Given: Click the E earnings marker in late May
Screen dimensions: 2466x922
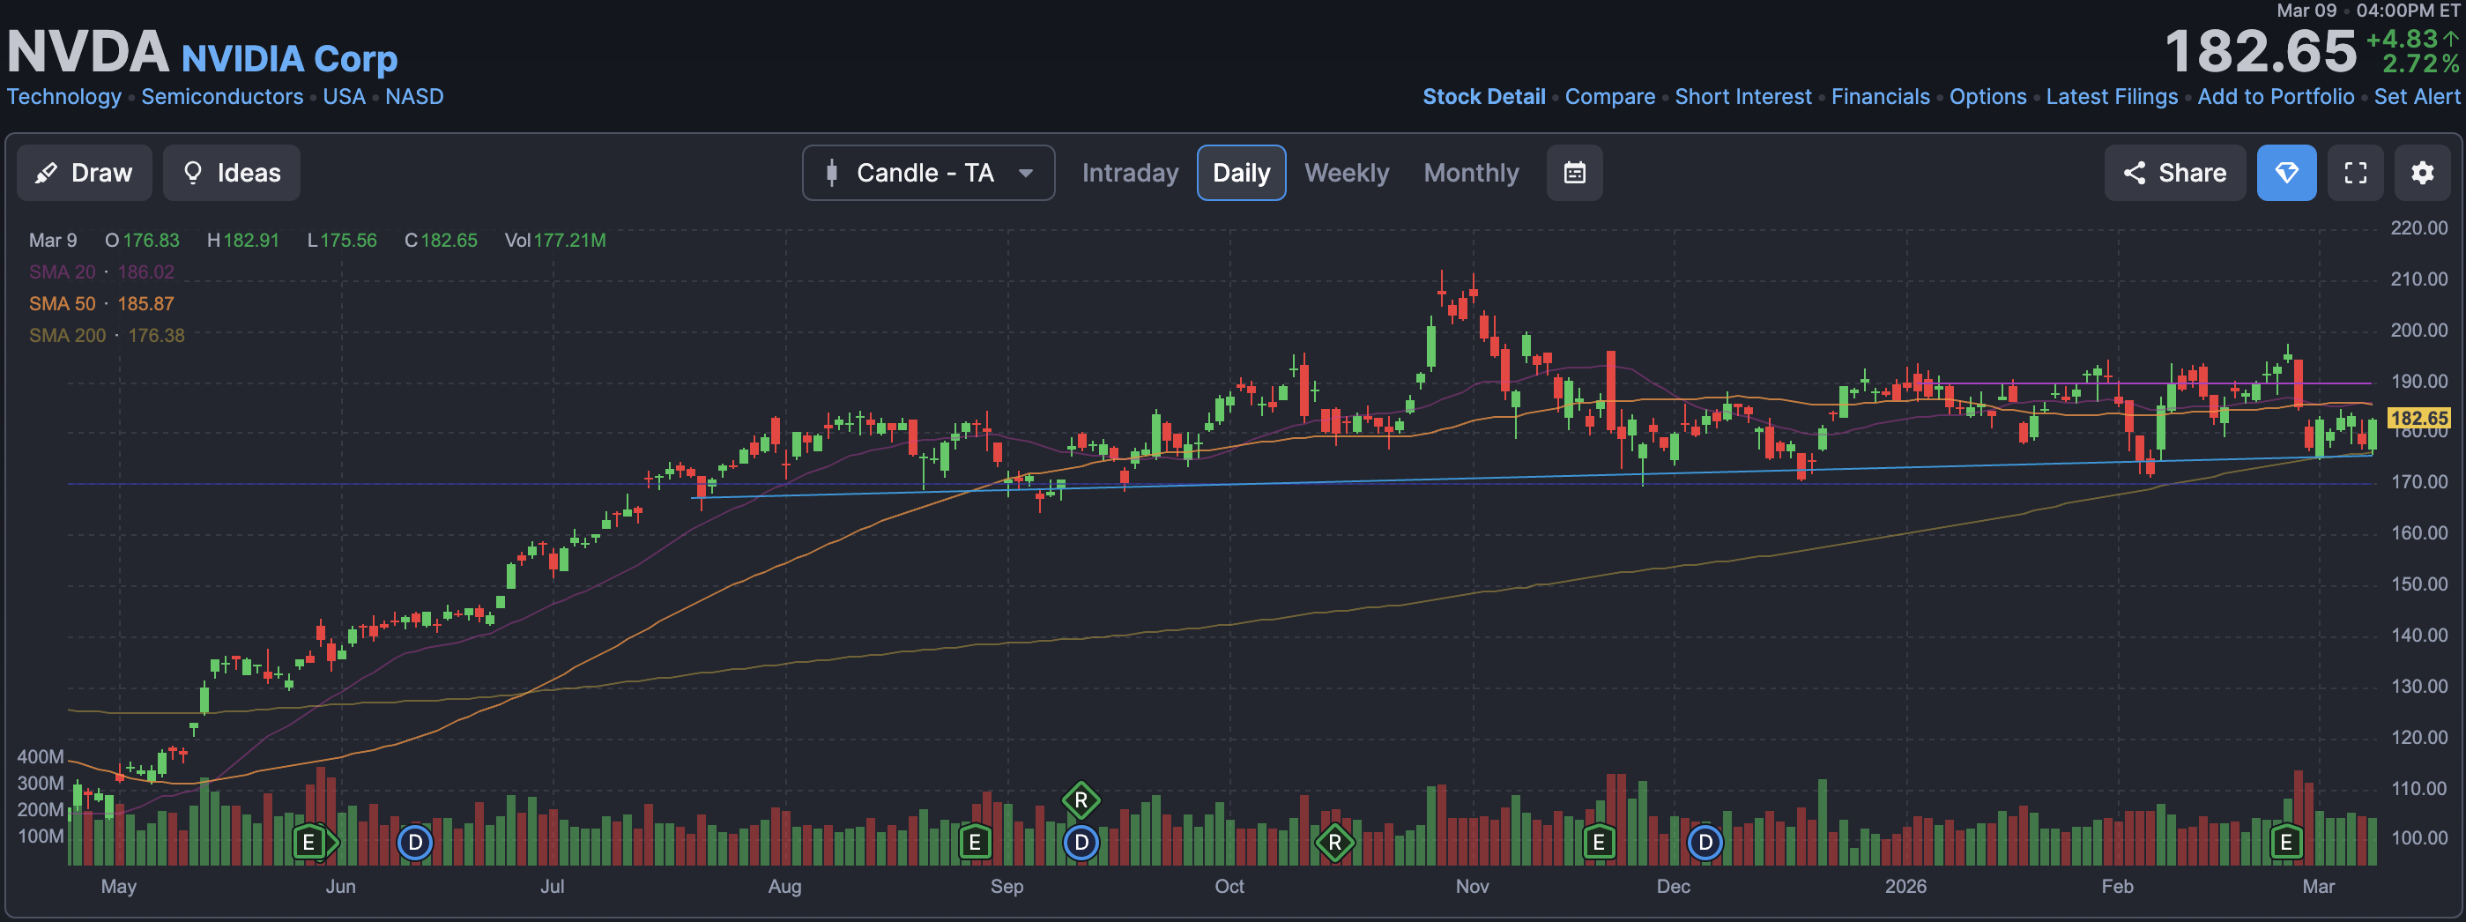Looking at the screenshot, I should [308, 843].
